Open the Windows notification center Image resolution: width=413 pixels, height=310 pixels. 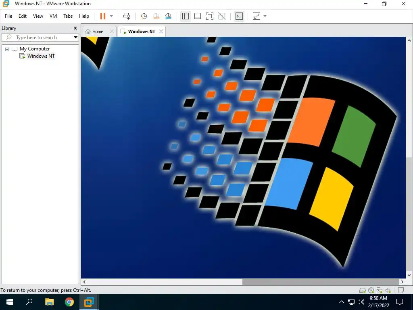pyautogui.click(x=400, y=302)
